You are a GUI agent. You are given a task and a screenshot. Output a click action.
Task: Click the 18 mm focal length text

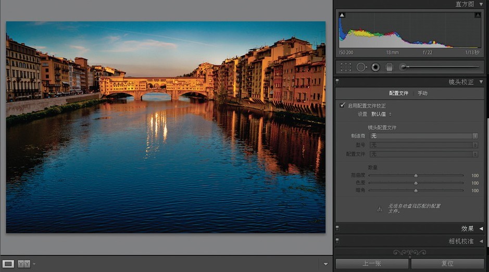coord(392,53)
